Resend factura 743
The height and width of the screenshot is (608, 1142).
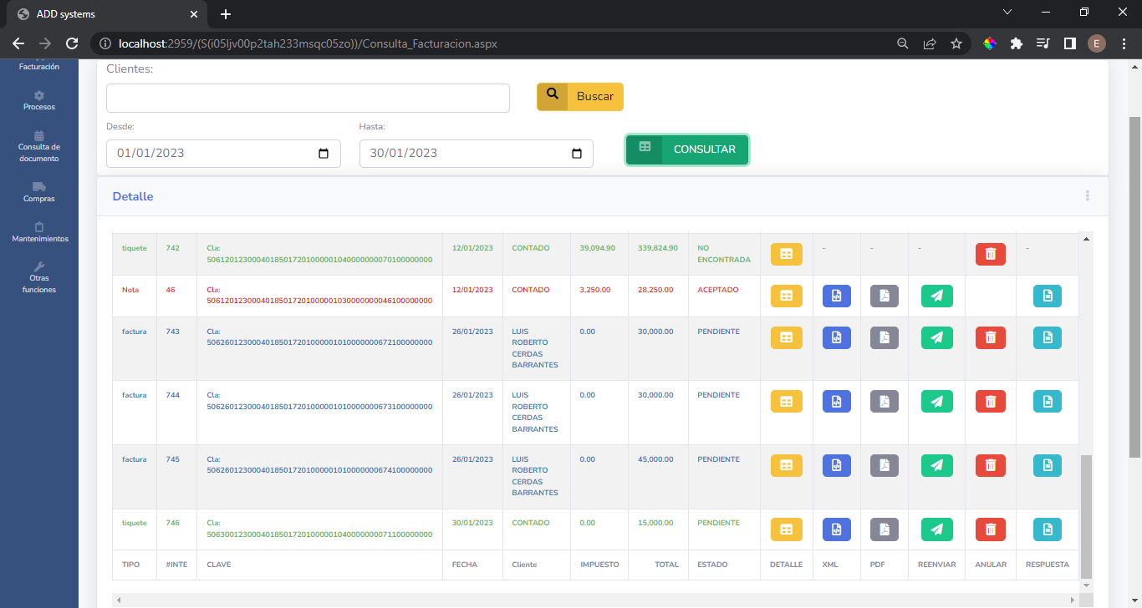point(937,337)
